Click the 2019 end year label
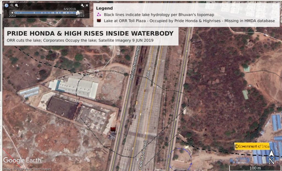Screen dimensions: 282x171 81,16
